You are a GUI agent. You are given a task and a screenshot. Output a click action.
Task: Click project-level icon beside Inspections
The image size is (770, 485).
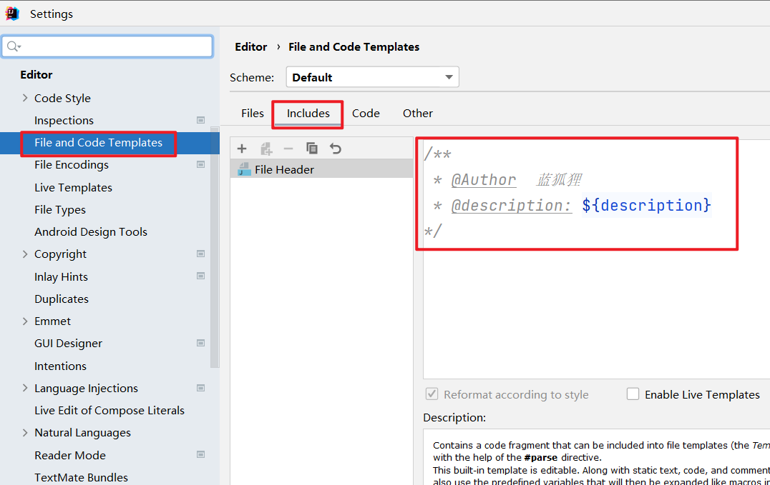coord(200,121)
